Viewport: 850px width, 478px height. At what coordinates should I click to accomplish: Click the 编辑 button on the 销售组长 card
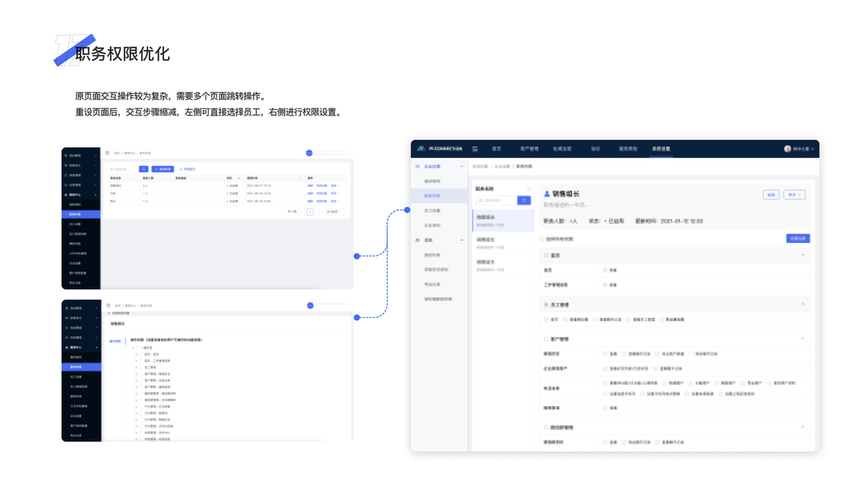(771, 194)
